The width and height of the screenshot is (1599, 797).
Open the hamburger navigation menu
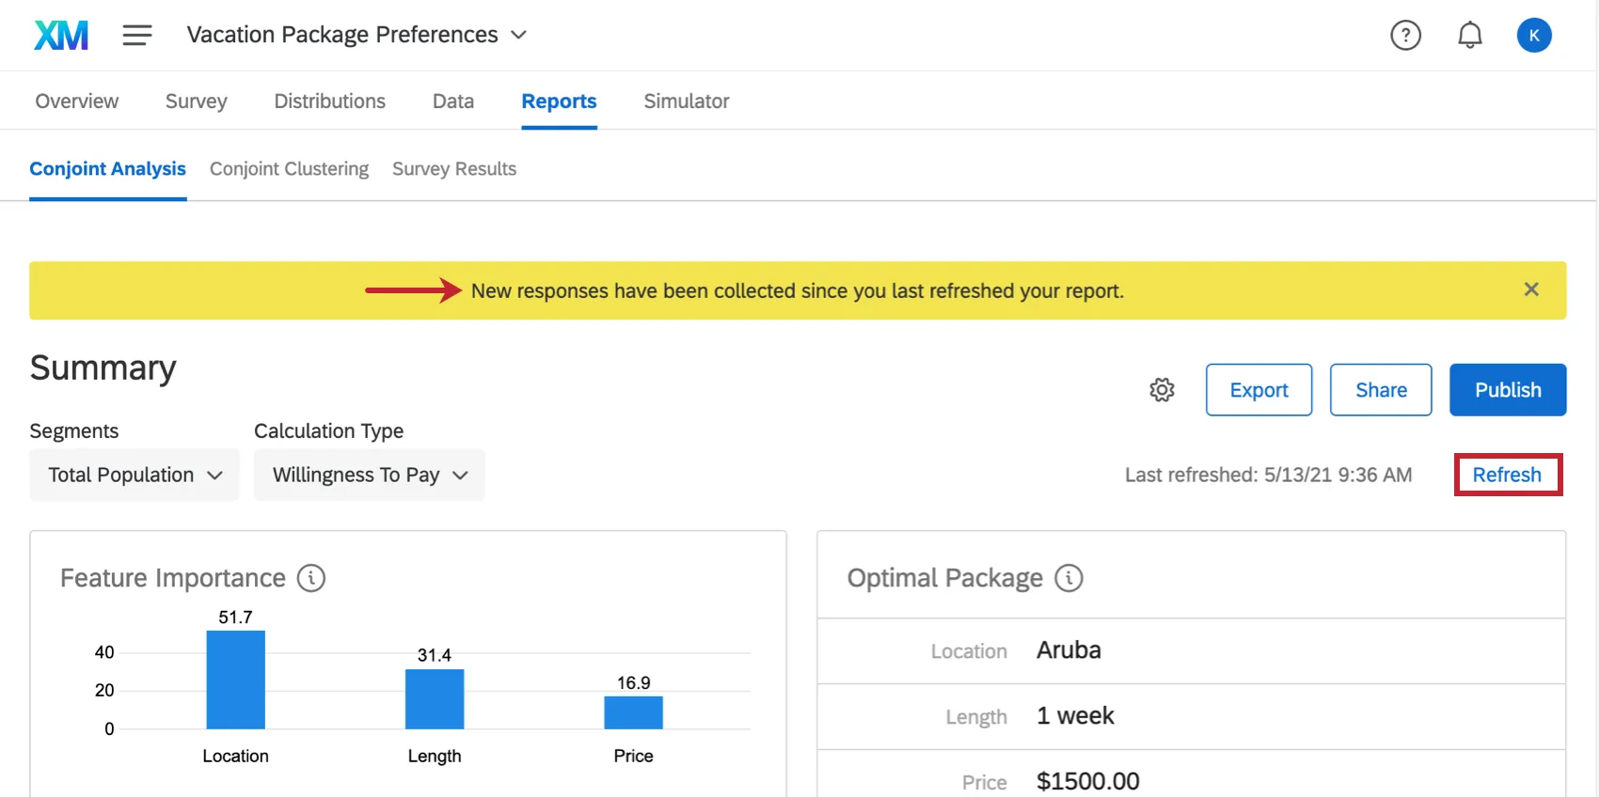tap(137, 36)
